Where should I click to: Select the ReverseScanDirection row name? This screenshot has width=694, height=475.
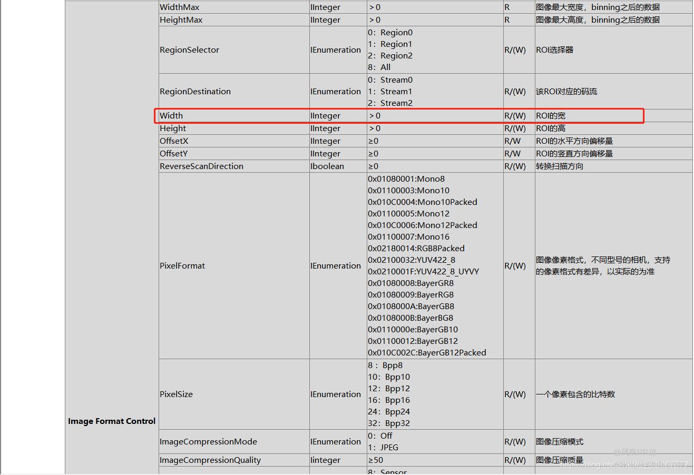tap(201, 166)
